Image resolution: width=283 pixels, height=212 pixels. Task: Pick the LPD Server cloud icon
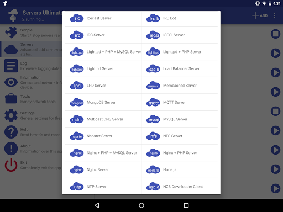coord(77,86)
